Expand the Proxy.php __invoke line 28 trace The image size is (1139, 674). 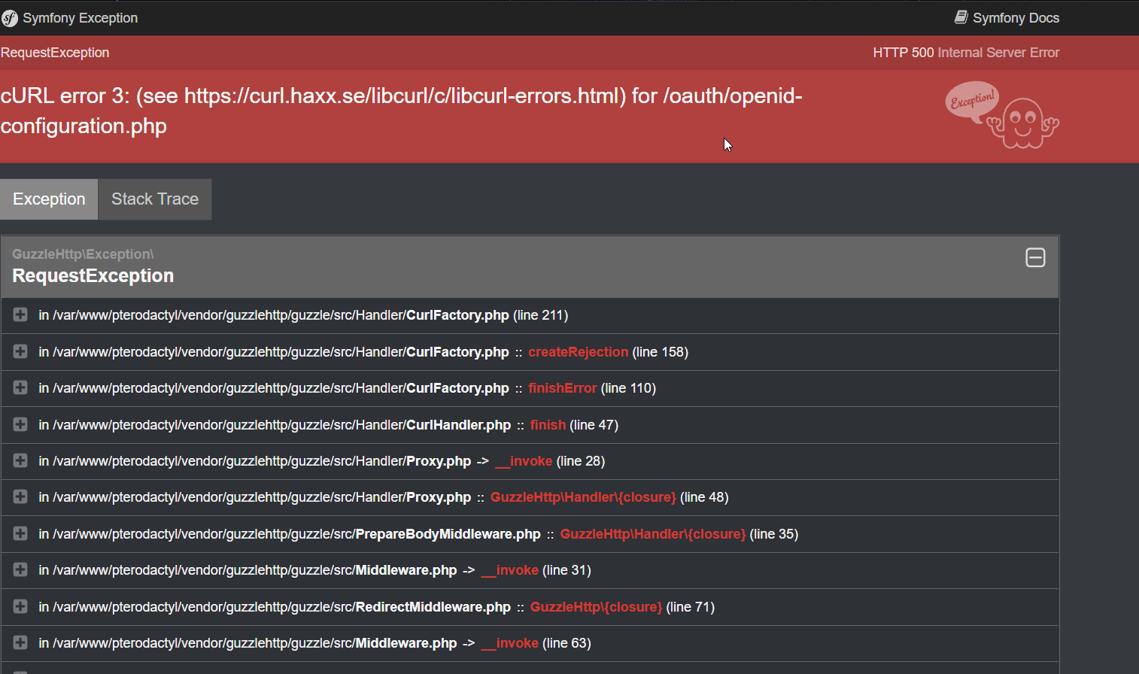click(x=20, y=460)
